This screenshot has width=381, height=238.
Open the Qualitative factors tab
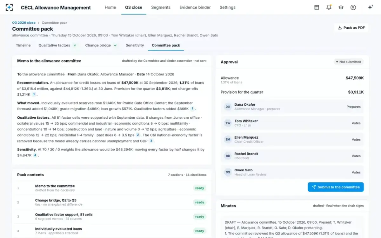click(x=57, y=45)
